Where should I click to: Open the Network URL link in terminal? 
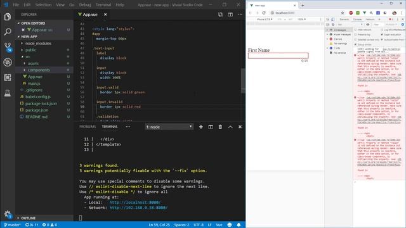click(x=138, y=208)
